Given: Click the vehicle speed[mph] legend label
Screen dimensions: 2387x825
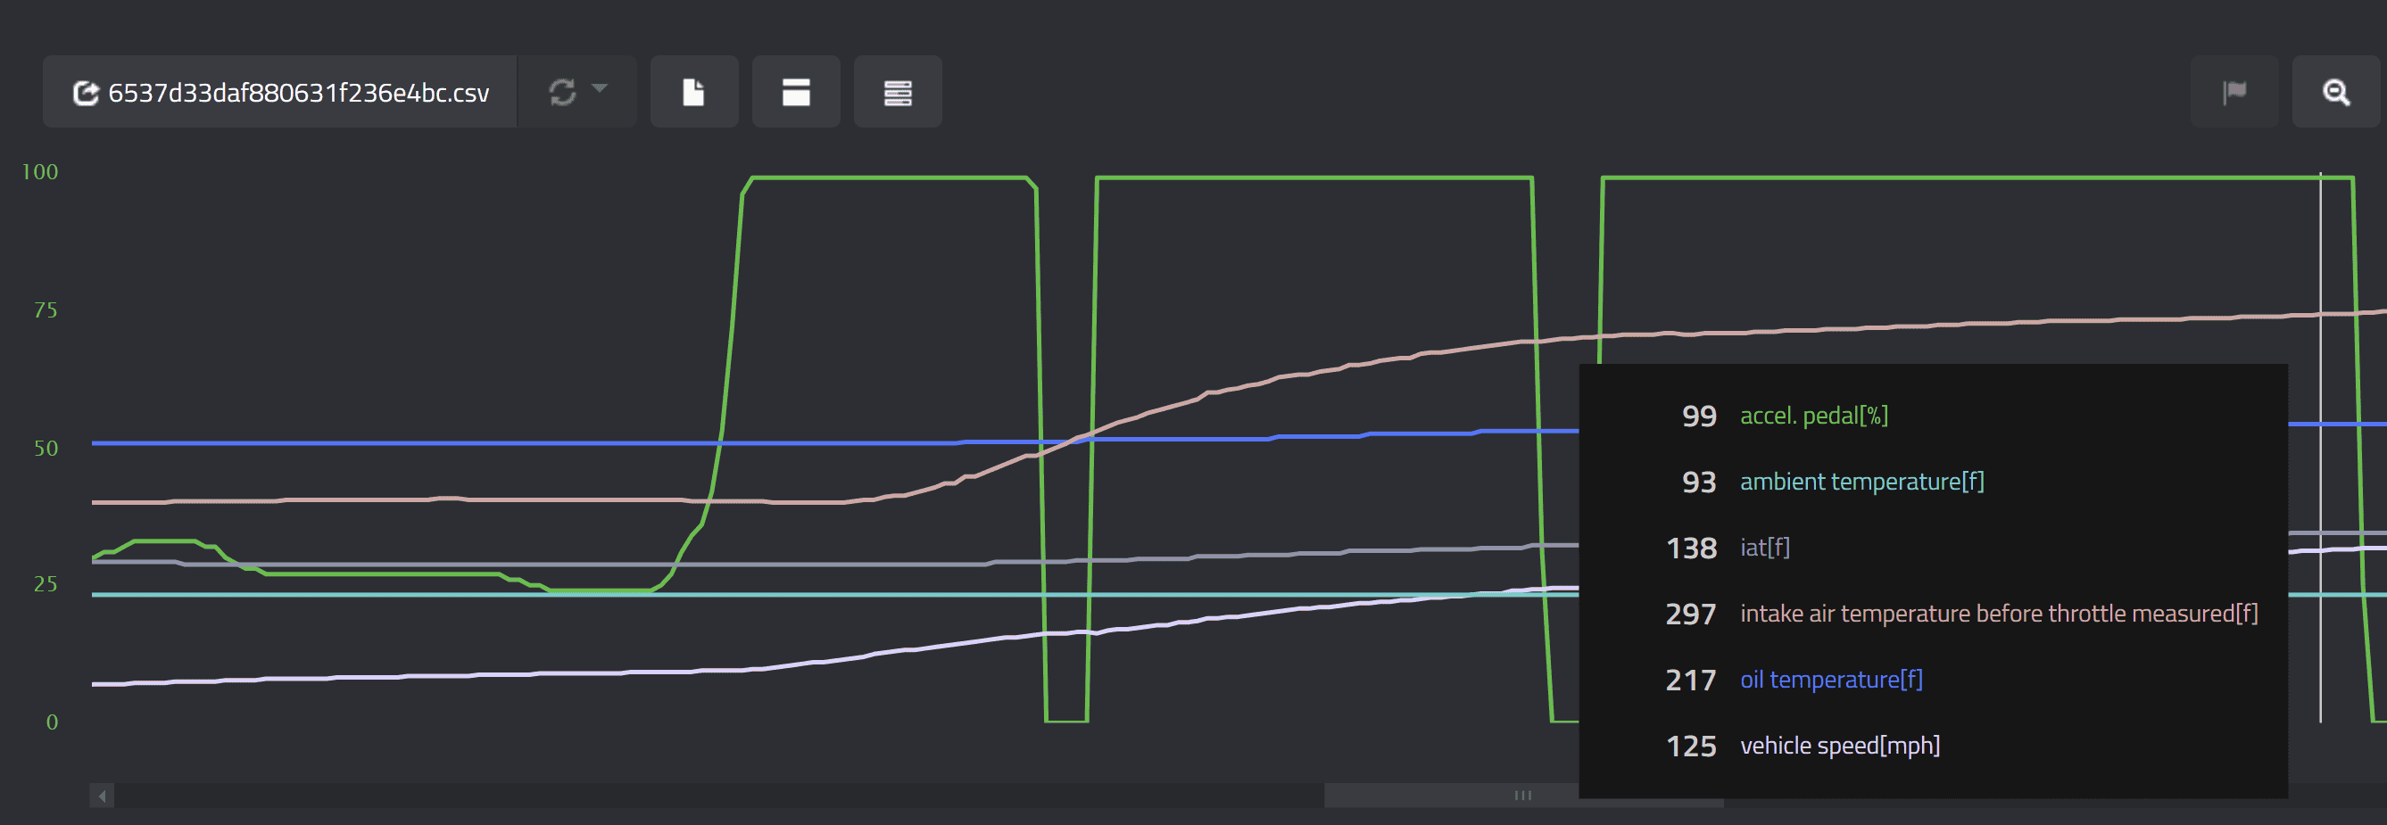Looking at the screenshot, I should [x=1839, y=746].
